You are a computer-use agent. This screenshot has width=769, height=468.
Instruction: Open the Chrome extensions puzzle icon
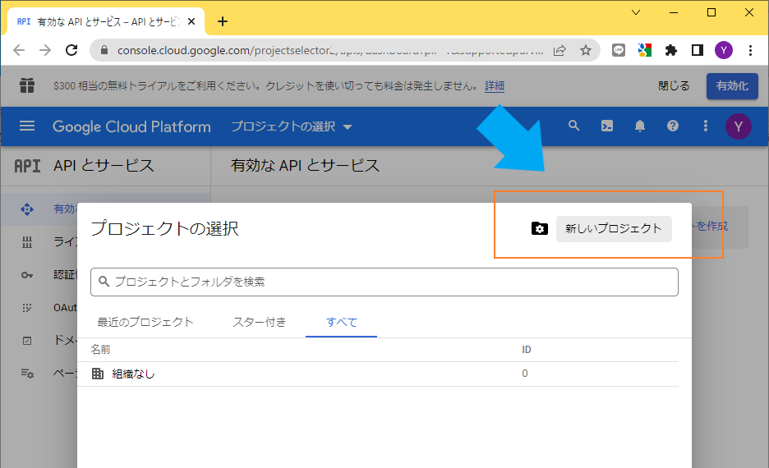pos(671,50)
